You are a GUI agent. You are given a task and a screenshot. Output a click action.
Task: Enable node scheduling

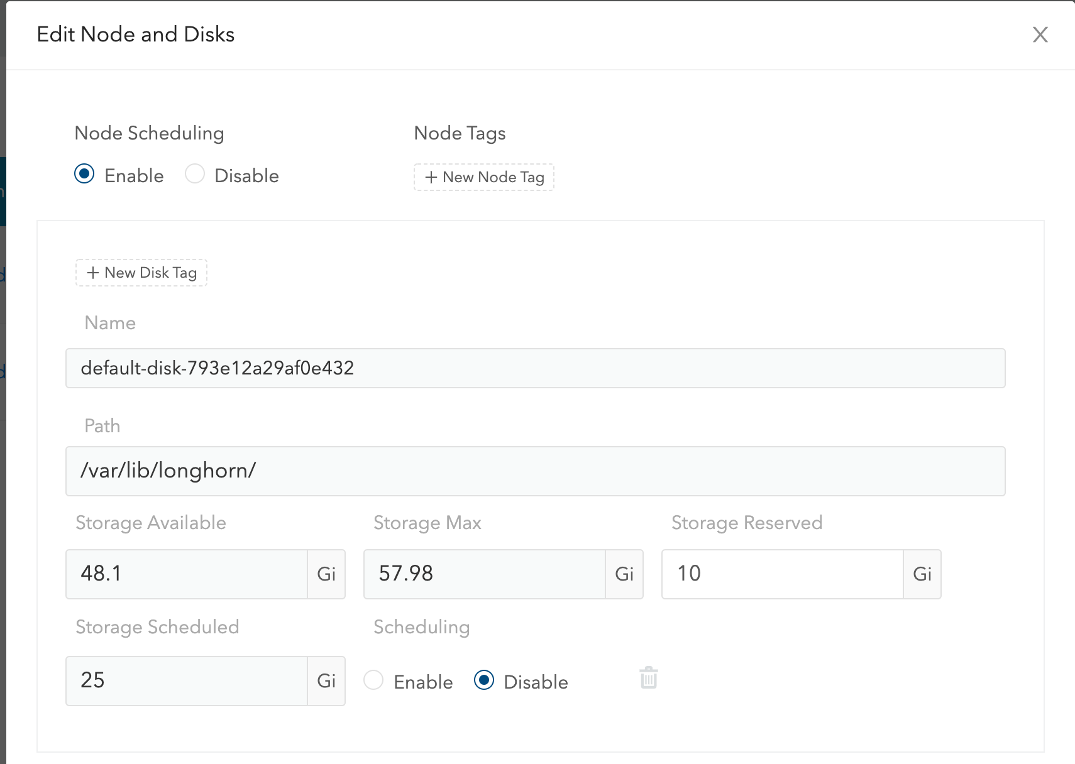pyautogui.click(x=84, y=175)
